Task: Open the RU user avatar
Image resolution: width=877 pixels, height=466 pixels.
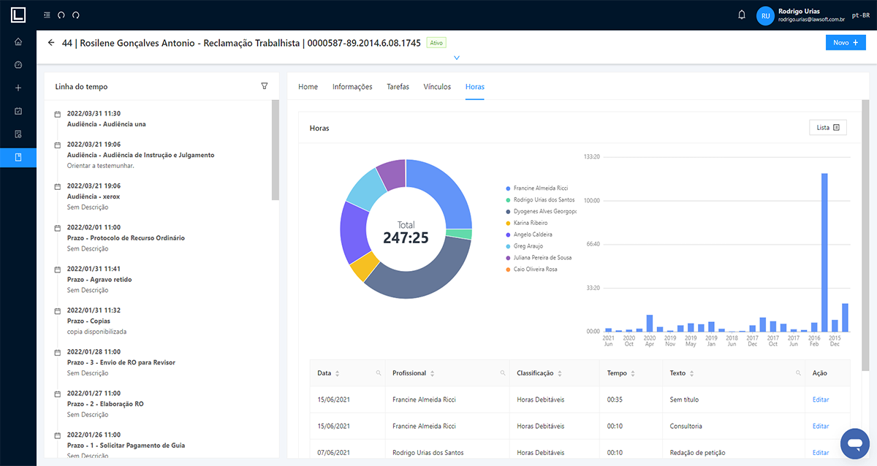Action: click(765, 15)
